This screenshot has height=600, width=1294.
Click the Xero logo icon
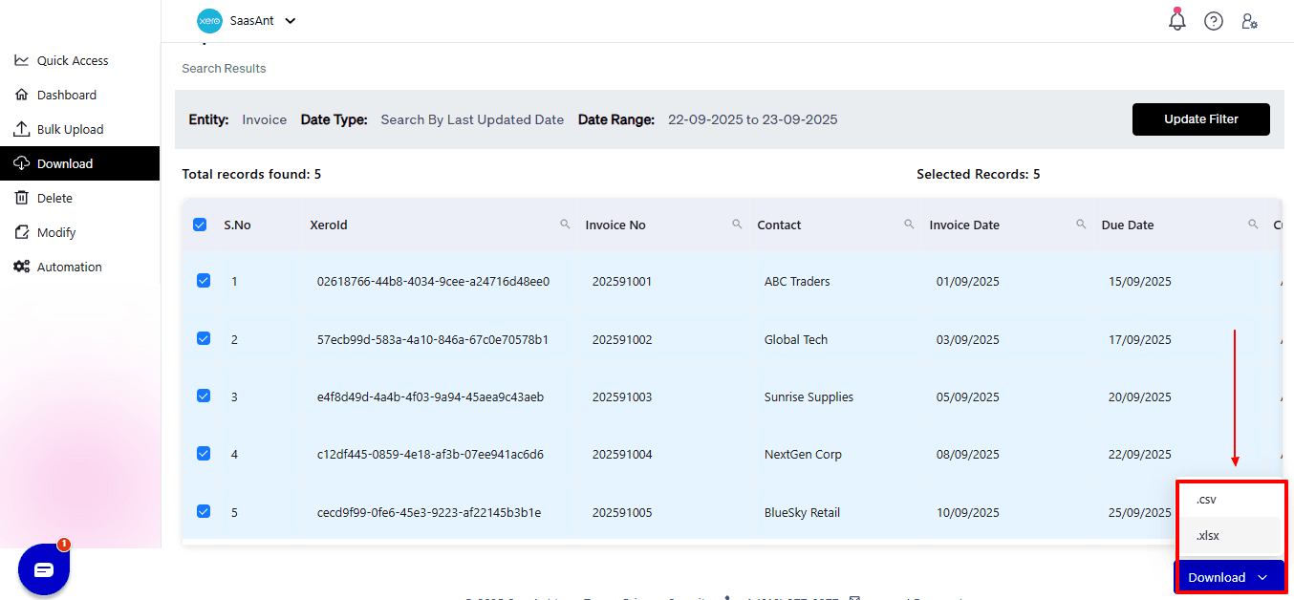click(209, 21)
